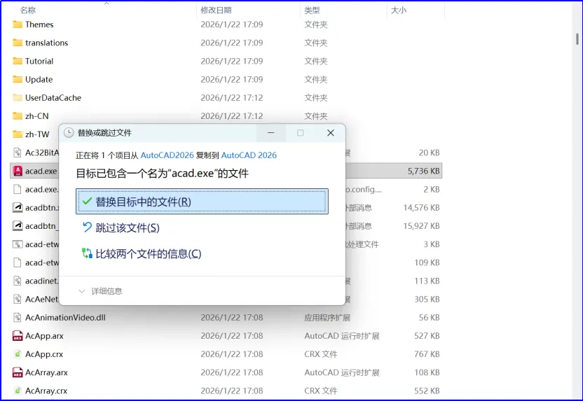Click the Update folder icon
This screenshot has height=401, width=583.
(18, 80)
